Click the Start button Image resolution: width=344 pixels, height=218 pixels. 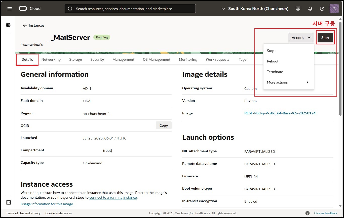(x=325, y=38)
